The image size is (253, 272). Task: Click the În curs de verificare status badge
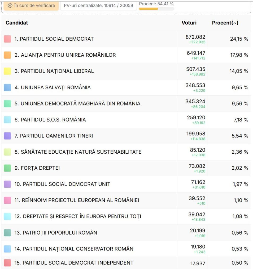31,6
